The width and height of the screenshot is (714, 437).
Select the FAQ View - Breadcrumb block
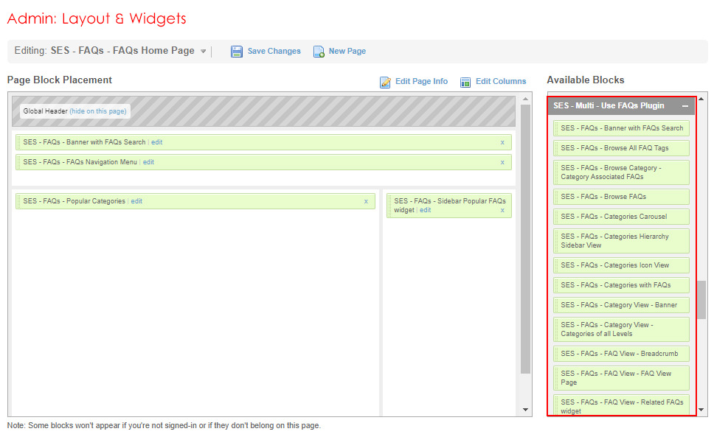coord(621,354)
